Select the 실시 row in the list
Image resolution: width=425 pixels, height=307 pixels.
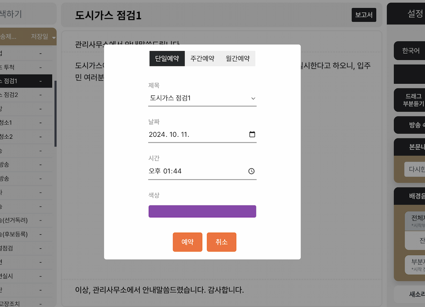pyautogui.click(x=26, y=276)
